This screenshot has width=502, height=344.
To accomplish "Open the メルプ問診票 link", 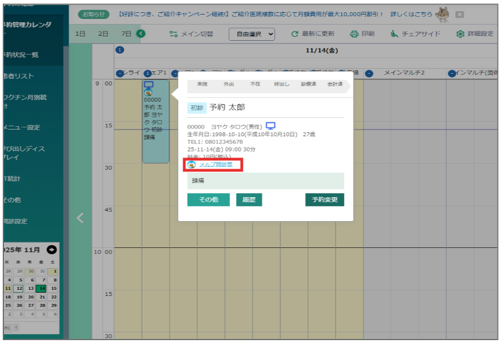I will (x=216, y=164).
